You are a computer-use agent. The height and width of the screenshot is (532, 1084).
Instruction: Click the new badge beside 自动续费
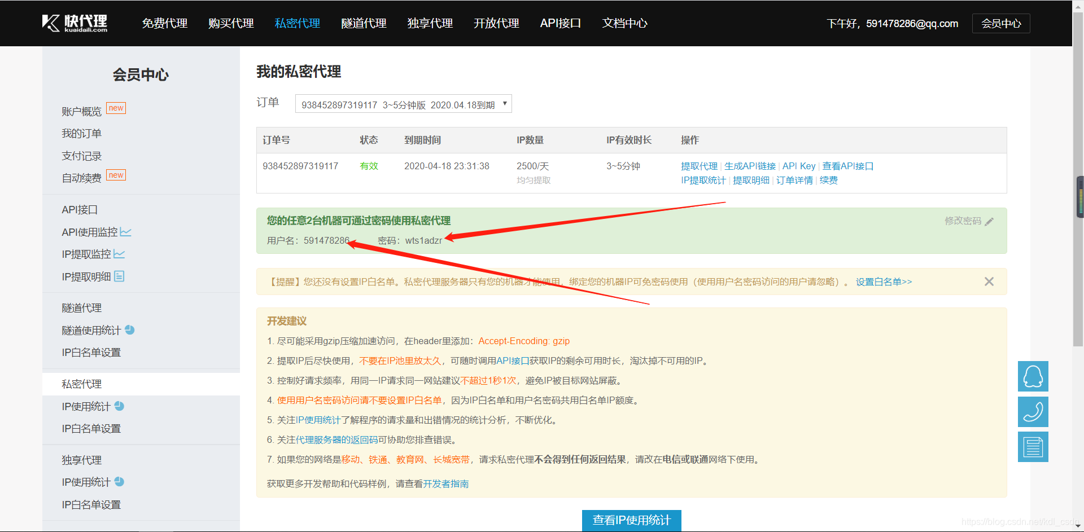click(116, 175)
